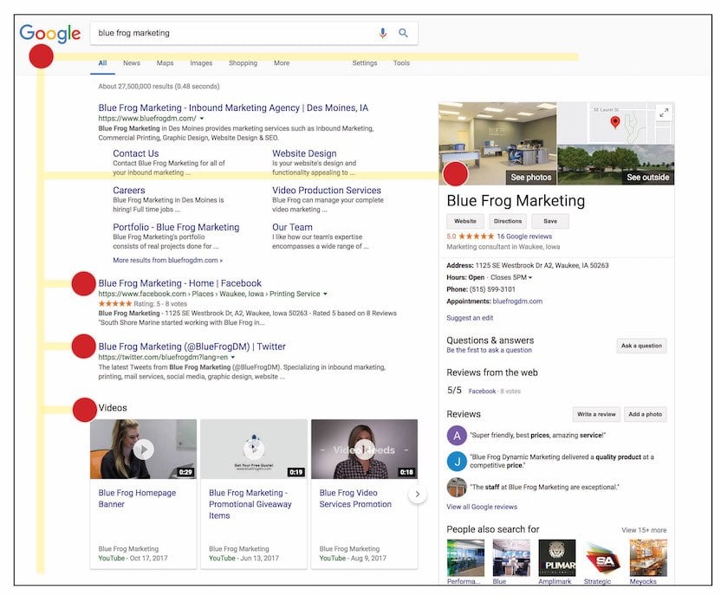Screen dimensions: 721x596
Task: Open the More search menu
Action: pyautogui.click(x=282, y=63)
